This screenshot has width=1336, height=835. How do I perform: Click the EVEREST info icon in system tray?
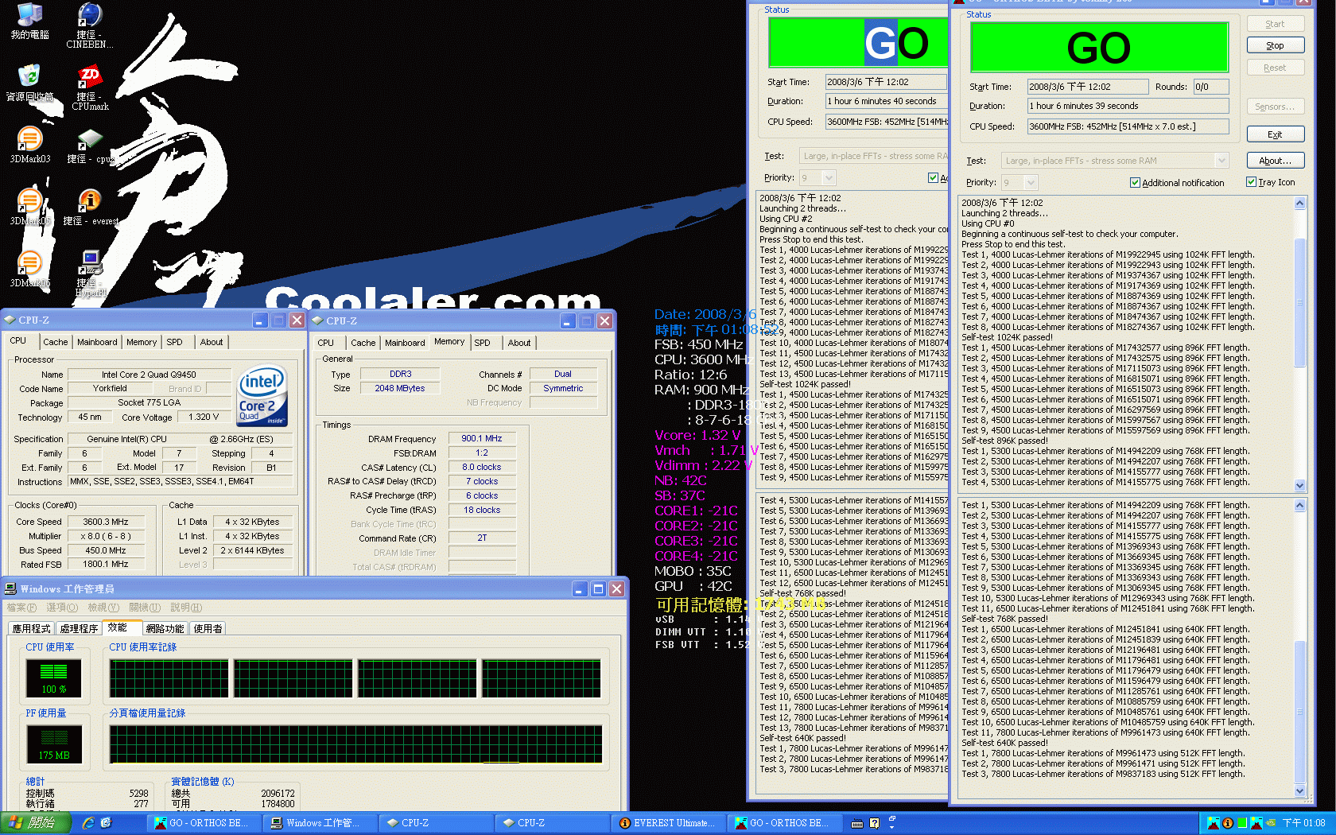(x=1227, y=823)
